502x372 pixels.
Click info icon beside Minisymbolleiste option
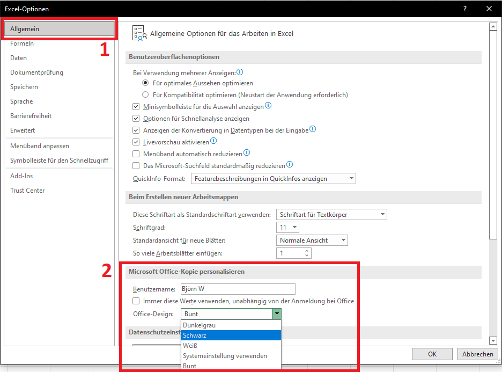click(268, 106)
